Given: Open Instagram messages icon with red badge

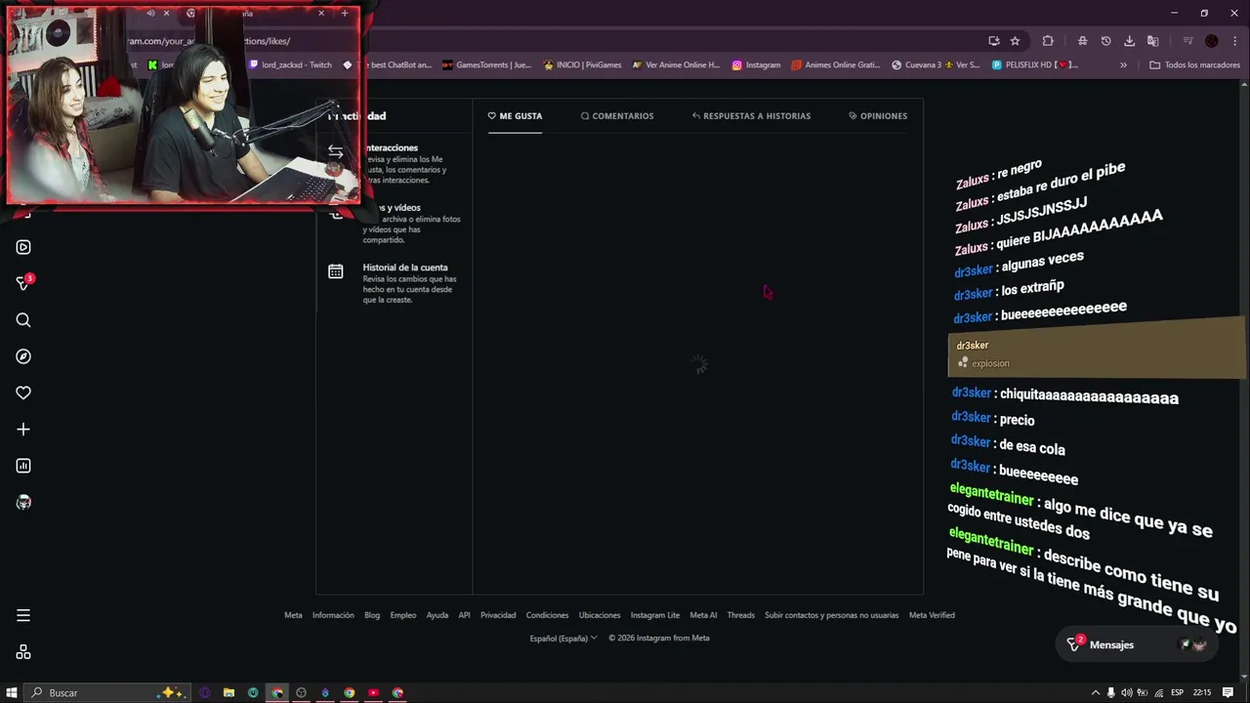Looking at the screenshot, I should tap(23, 283).
